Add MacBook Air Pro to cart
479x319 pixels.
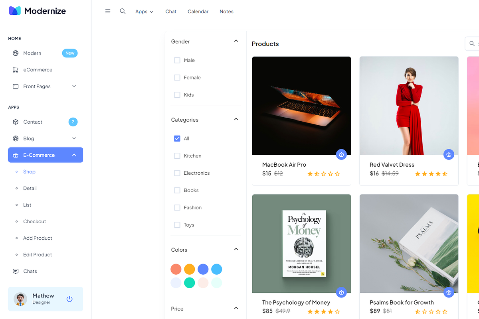pos(341,154)
